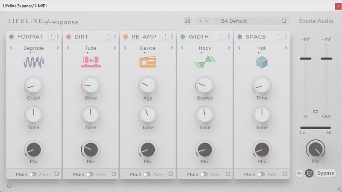The width and height of the screenshot is (342, 192).
Task: Reset the FORMAT module with its reset icon
Action: click(57, 174)
